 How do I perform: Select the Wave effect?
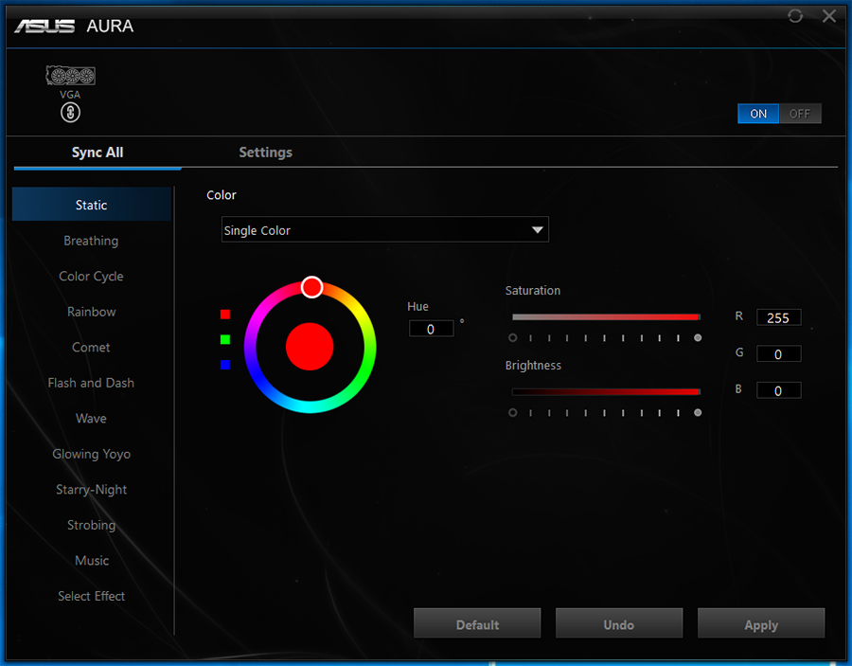point(91,418)
